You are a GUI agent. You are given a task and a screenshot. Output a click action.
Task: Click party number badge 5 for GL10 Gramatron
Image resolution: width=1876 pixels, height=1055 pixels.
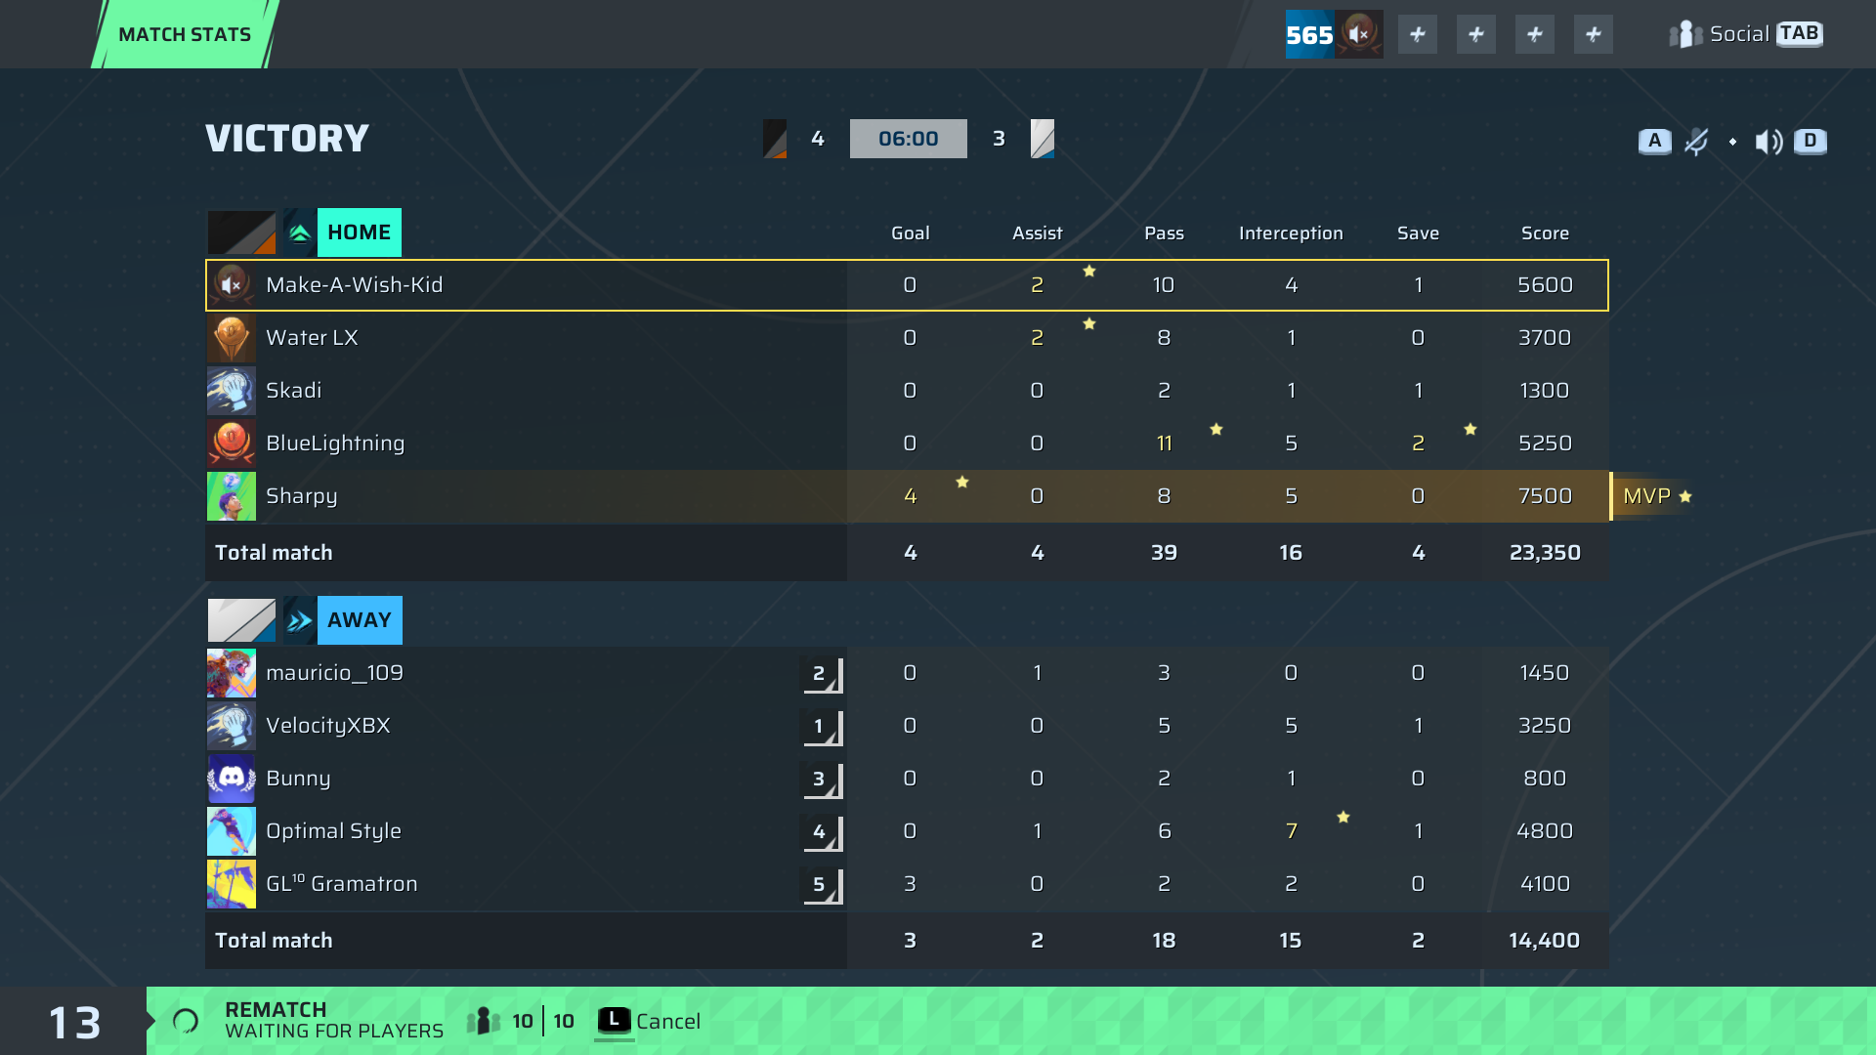coord(822,885)
